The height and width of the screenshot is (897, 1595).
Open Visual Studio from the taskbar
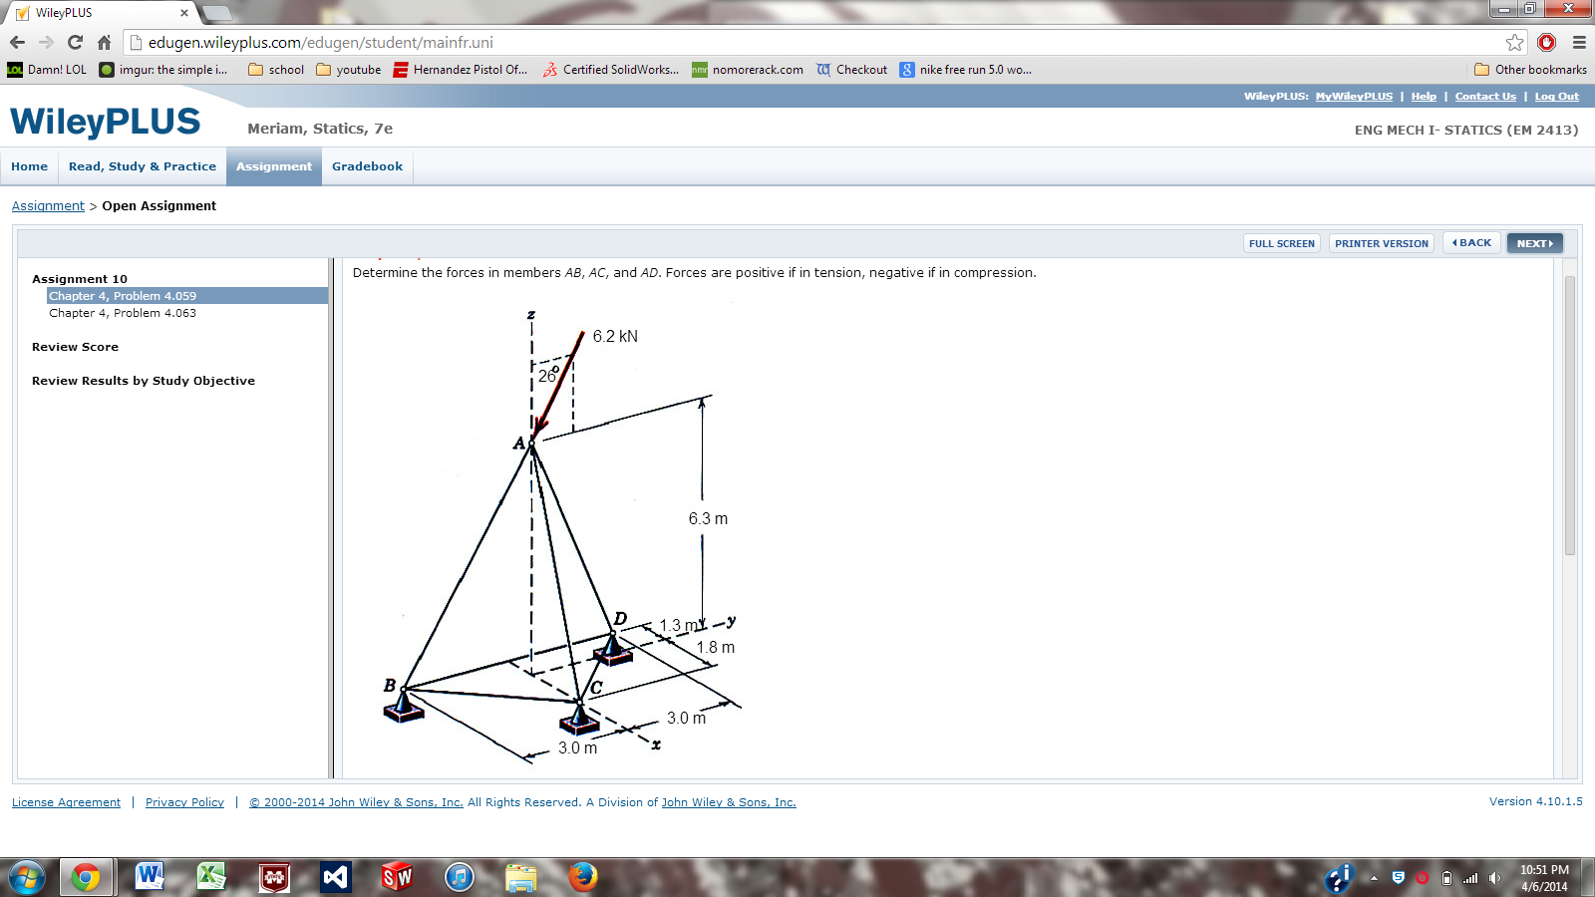pyautogui.click(x=334, y=878)
